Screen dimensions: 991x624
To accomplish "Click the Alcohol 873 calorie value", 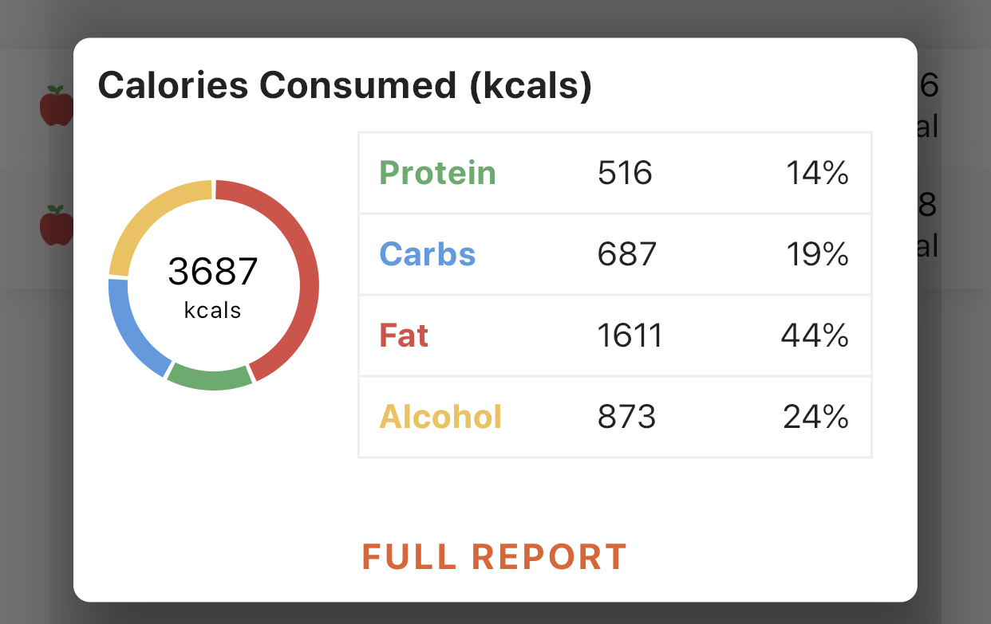I will pos(626,417).
